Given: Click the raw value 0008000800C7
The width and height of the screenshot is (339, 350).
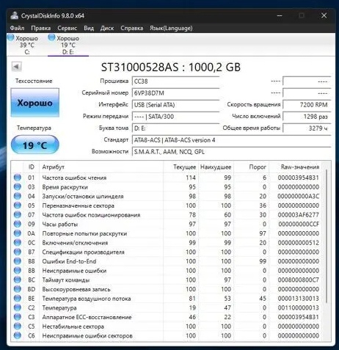Looking at the screenshot, I should coord(299,280).
